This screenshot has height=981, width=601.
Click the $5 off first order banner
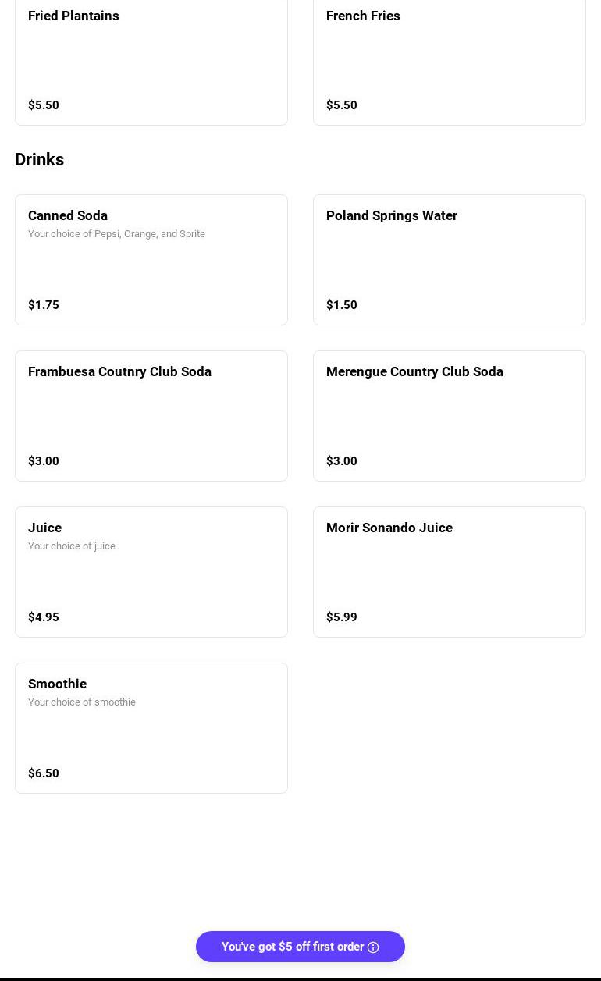coord(292,947)
